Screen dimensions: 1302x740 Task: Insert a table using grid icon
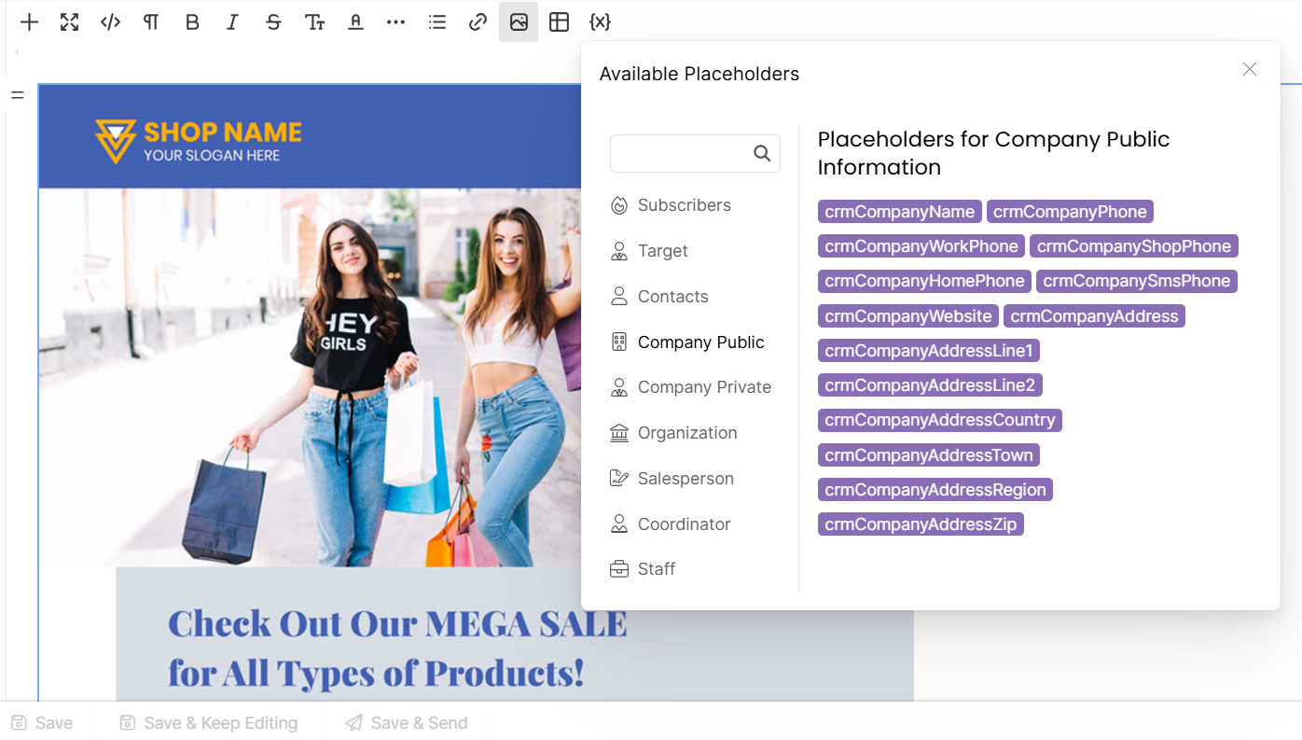point(560,22)
